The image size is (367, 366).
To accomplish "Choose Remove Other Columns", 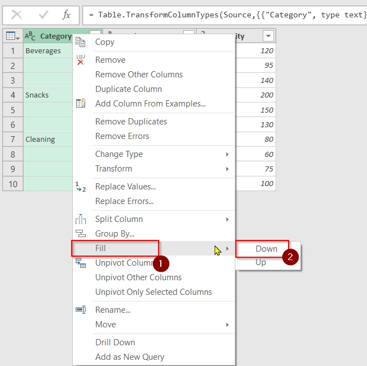I will click(x=139, y=75).
